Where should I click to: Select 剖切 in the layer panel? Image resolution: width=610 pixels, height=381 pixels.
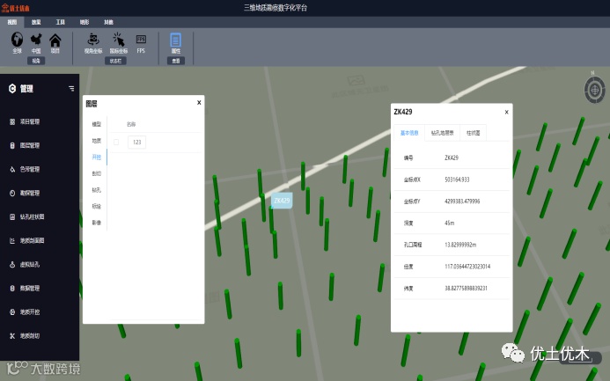click(x=97, y=173)
